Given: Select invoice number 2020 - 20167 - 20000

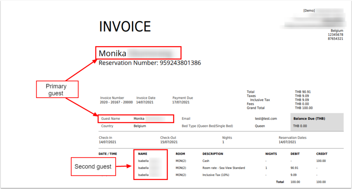Looking at the screenshot, I should click(116, 102).
